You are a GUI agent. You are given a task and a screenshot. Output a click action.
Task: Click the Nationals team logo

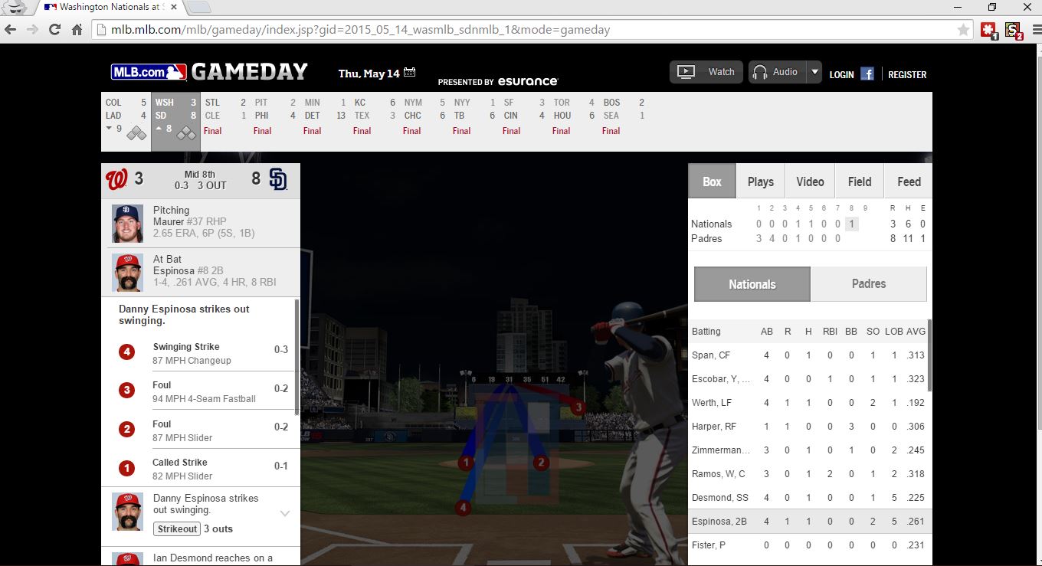tap(116, 180)
